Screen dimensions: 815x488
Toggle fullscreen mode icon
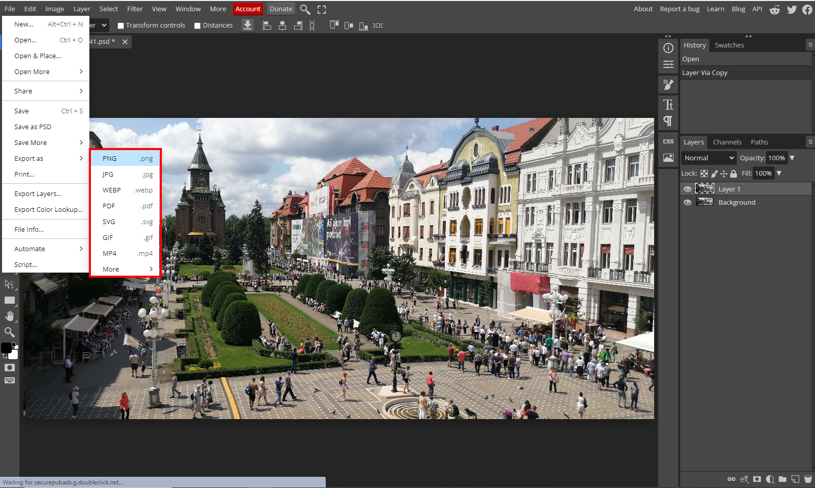pos(322,9)
